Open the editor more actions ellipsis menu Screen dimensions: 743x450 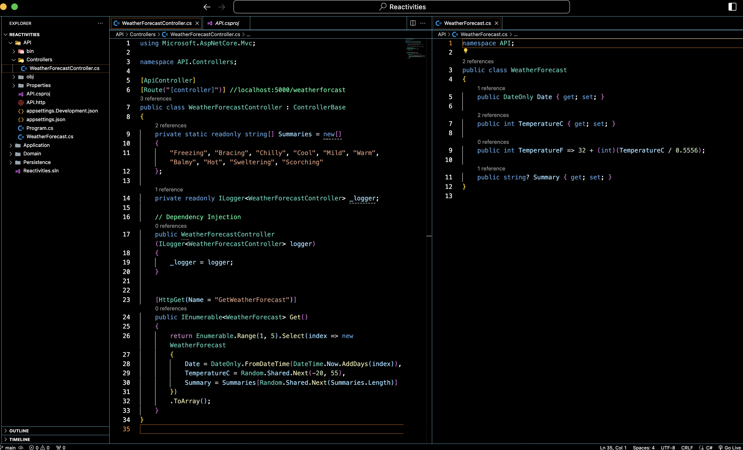(423, 23)
